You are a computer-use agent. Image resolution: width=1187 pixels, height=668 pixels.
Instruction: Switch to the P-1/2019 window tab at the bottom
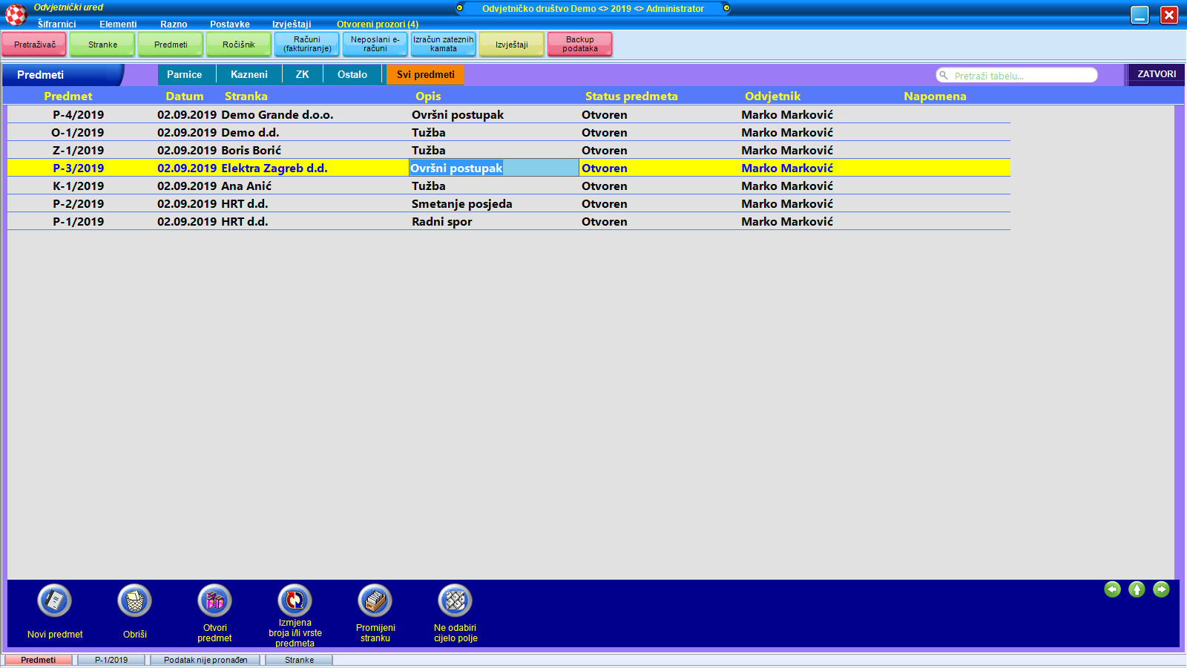pyautogui.click(x=111, y=660)
